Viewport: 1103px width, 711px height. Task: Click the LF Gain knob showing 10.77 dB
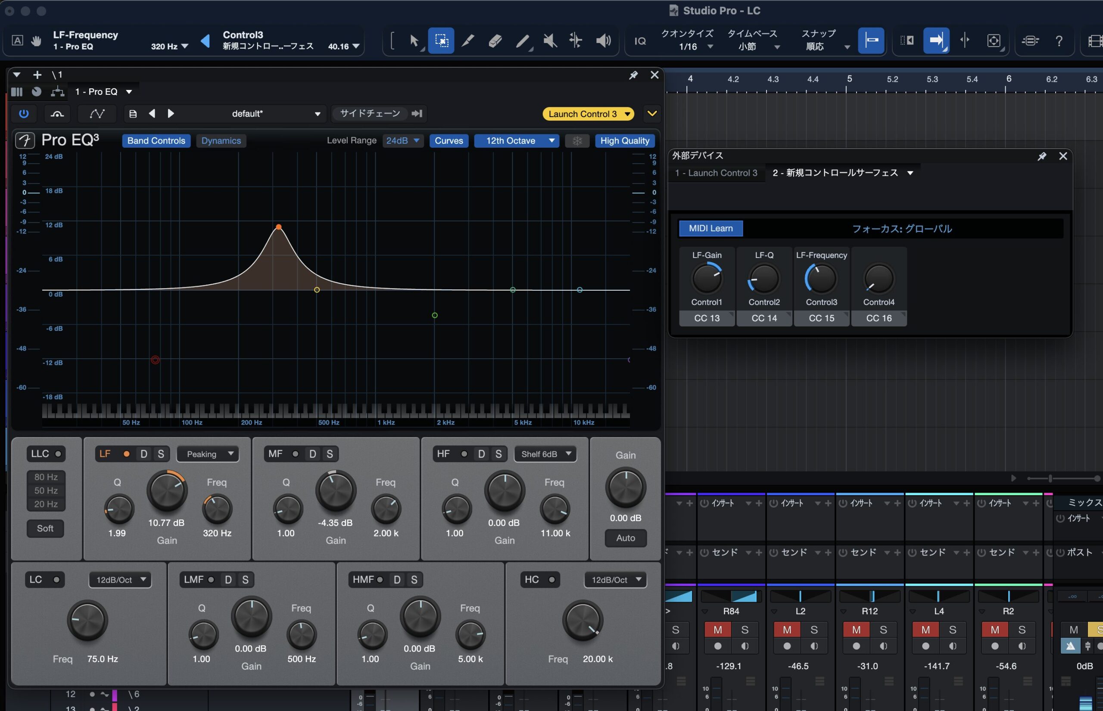pyautogui.click(x=167, y=491)
